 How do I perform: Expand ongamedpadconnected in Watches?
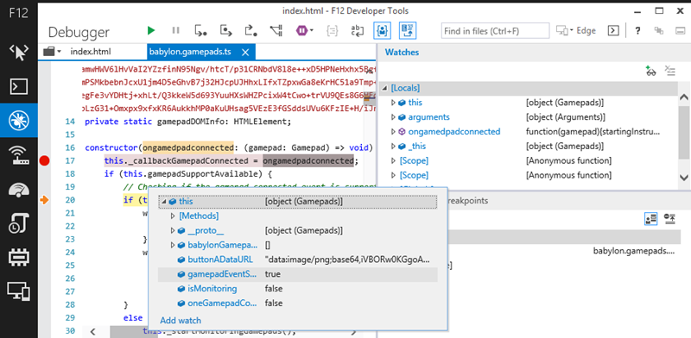(394, 132)
